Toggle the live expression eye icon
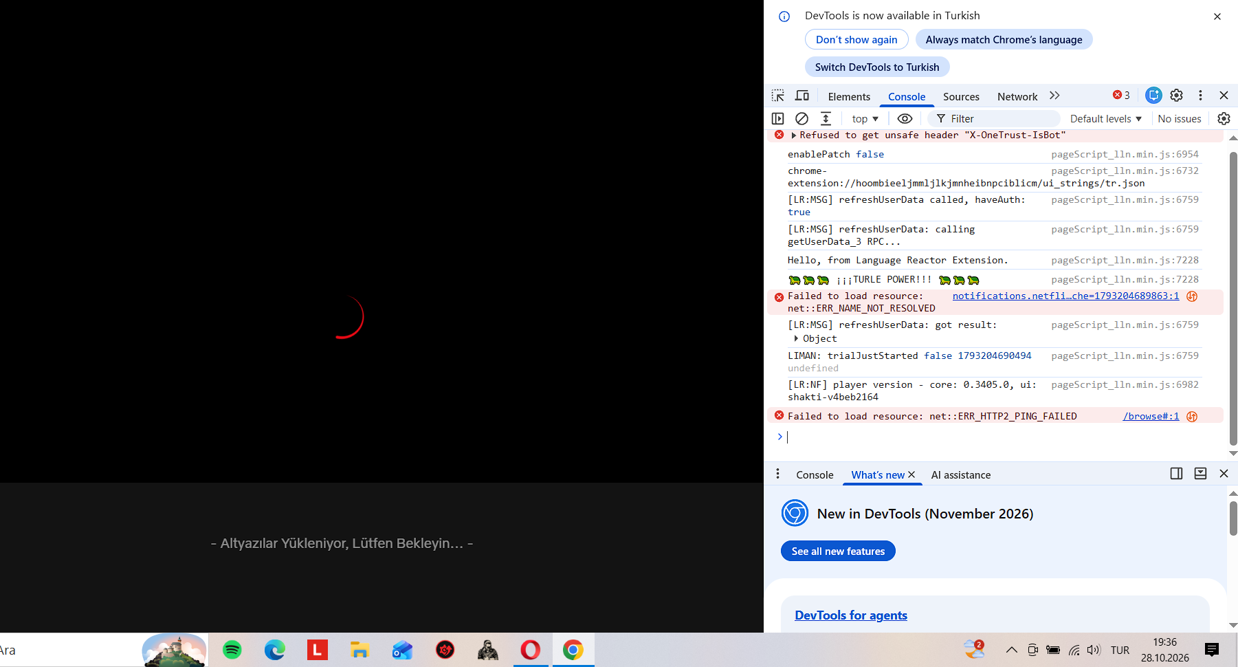The image size is (1238, 667). (x=905, y=119)
